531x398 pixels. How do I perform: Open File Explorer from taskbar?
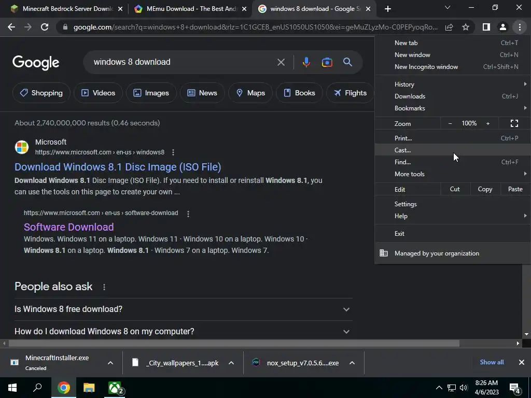(x=89, y=388)
